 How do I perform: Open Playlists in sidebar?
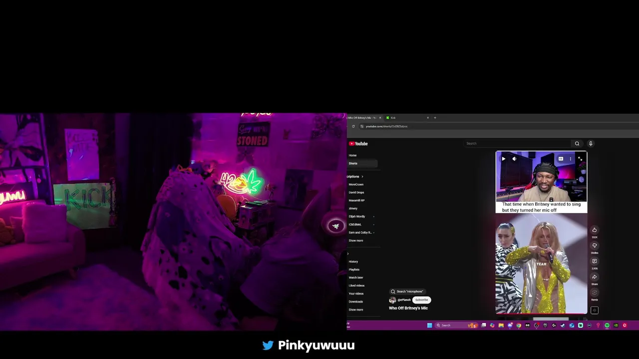[354, 270]
